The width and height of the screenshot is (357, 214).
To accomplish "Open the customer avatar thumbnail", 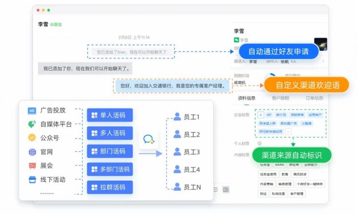I will [320, 44].
